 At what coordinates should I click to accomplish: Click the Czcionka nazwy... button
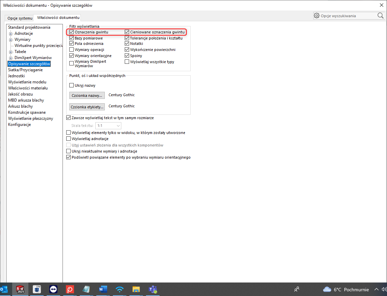click(87, 96)
